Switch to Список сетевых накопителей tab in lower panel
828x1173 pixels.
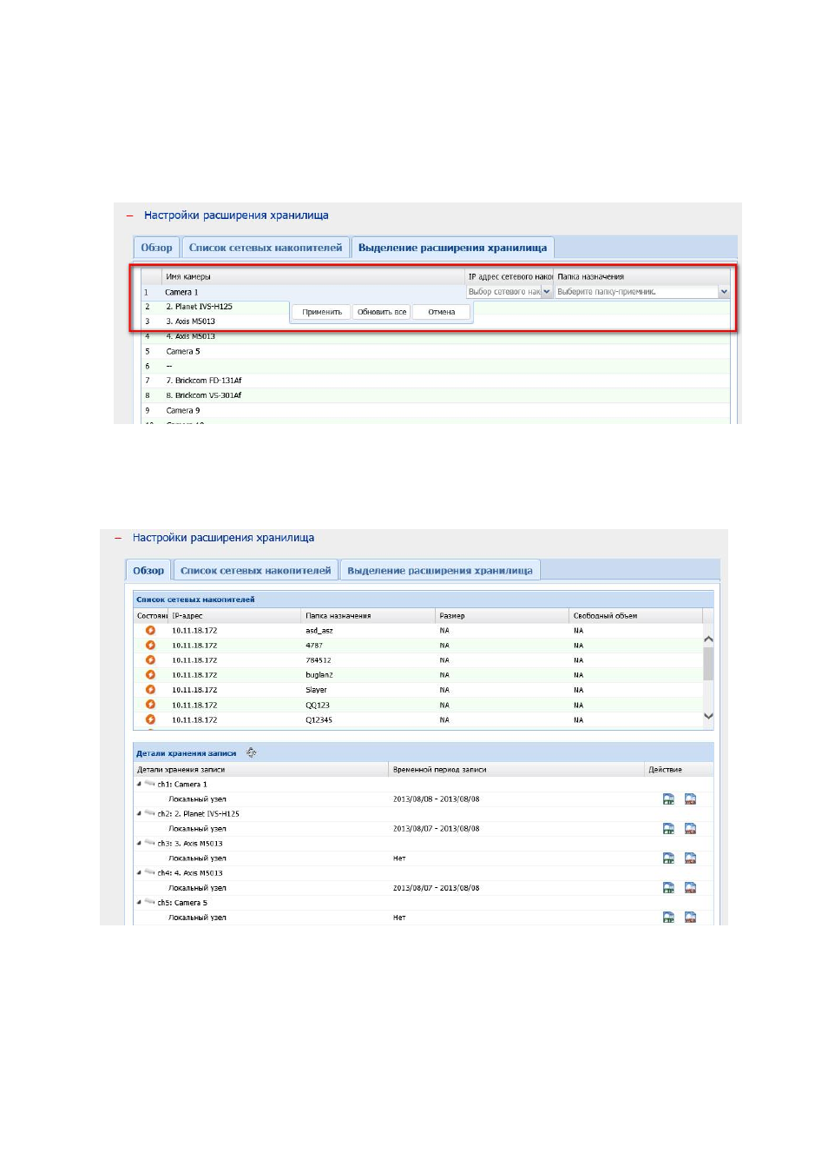pyautogui.click(x=256, y=571)
